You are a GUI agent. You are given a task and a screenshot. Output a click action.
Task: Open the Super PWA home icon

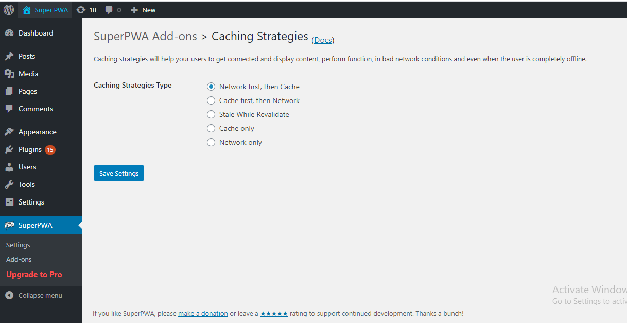pos(27,10)
